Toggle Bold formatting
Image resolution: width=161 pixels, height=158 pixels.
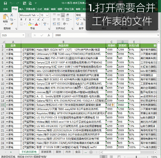pos(21,20)
